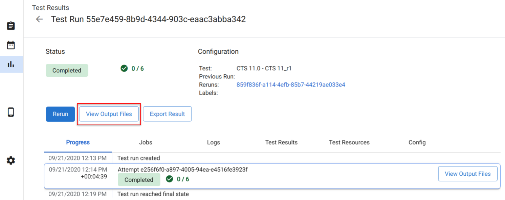Select the checkmark icon in the attempt row
This screenshot has height=200, width=505.
pyautogui.click(x=170, y=179)
